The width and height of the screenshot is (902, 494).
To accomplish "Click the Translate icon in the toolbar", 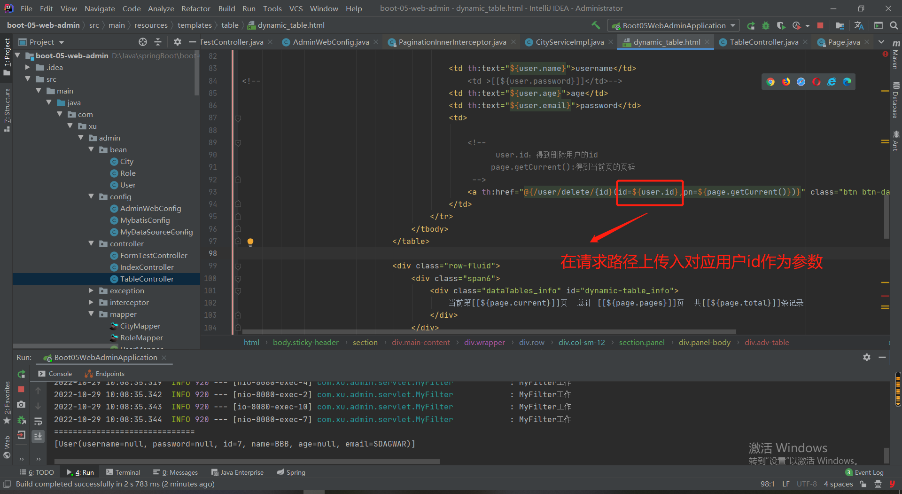I will tap(859, 25).
